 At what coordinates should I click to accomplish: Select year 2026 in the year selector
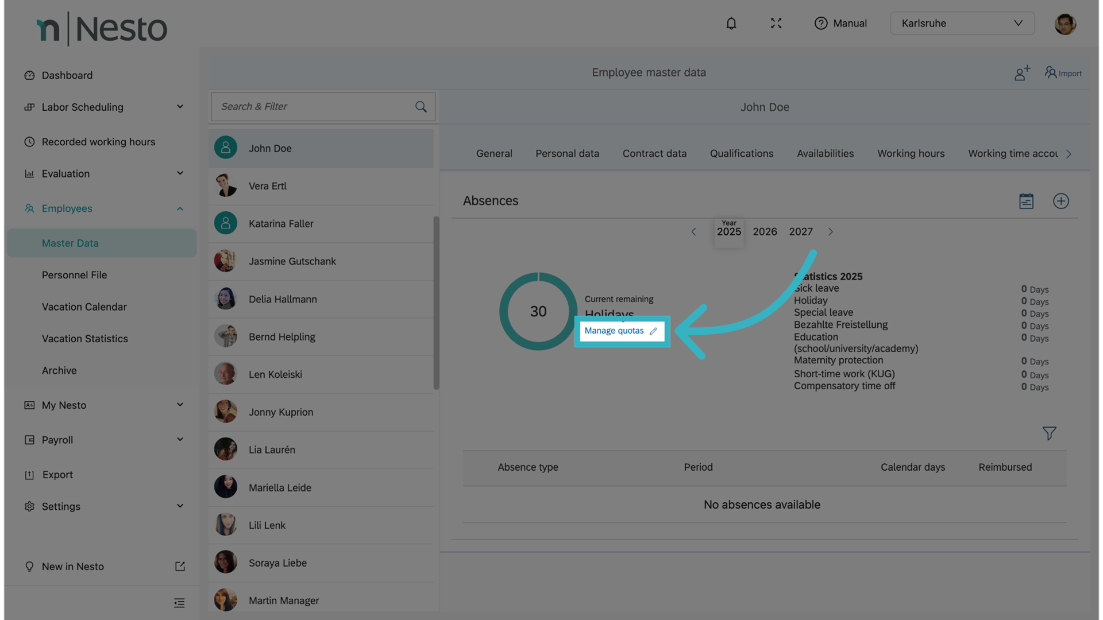pos(765,232)
